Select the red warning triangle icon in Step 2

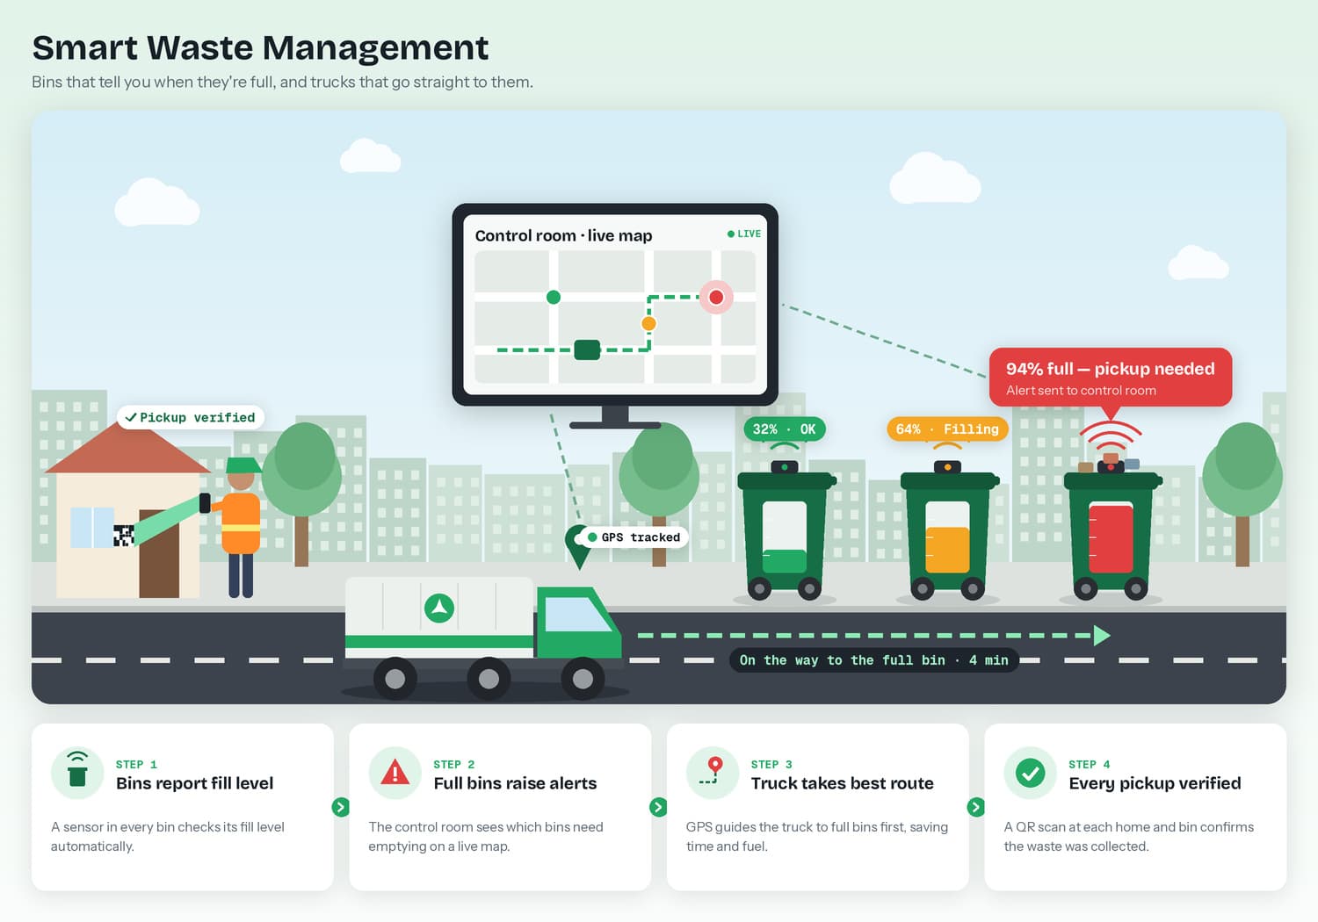pyautogui.click(x=395, y=773)
